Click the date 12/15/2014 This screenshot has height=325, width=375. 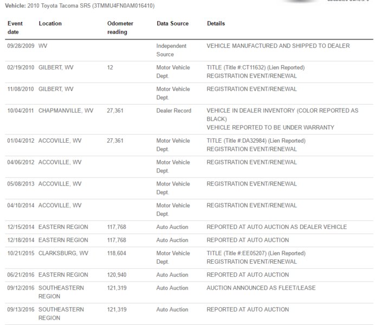tap(21, 227)
